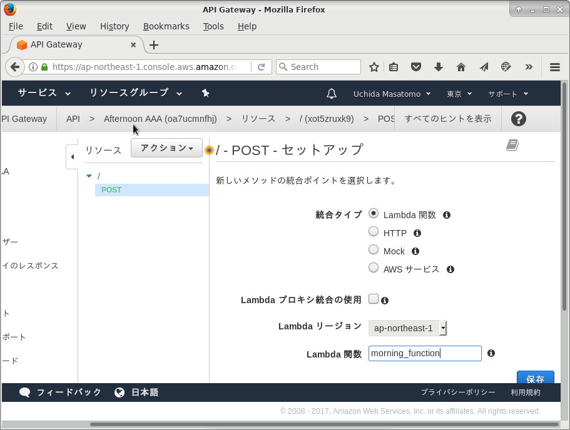Screen dimensions: 570x430
Task: Click the help question mark icon
Action: pyautogui.click(x=518, y=119)
